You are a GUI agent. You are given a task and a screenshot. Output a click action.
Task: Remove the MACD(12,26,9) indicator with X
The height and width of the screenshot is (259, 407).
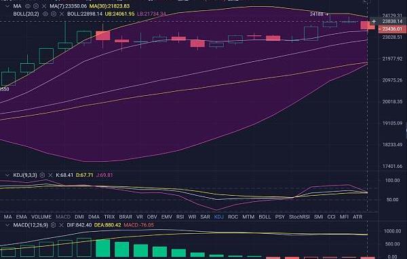coord(61,225)
